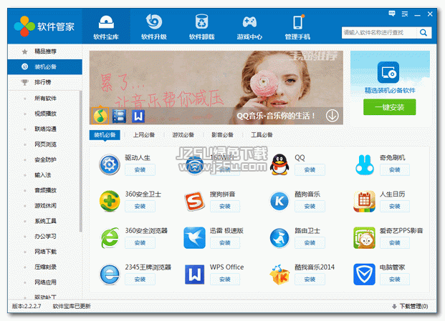Open the 软件宝库 toolbar tab
Image resolution: width=445 pixels, height=321 pixels.
pos(106,26)
